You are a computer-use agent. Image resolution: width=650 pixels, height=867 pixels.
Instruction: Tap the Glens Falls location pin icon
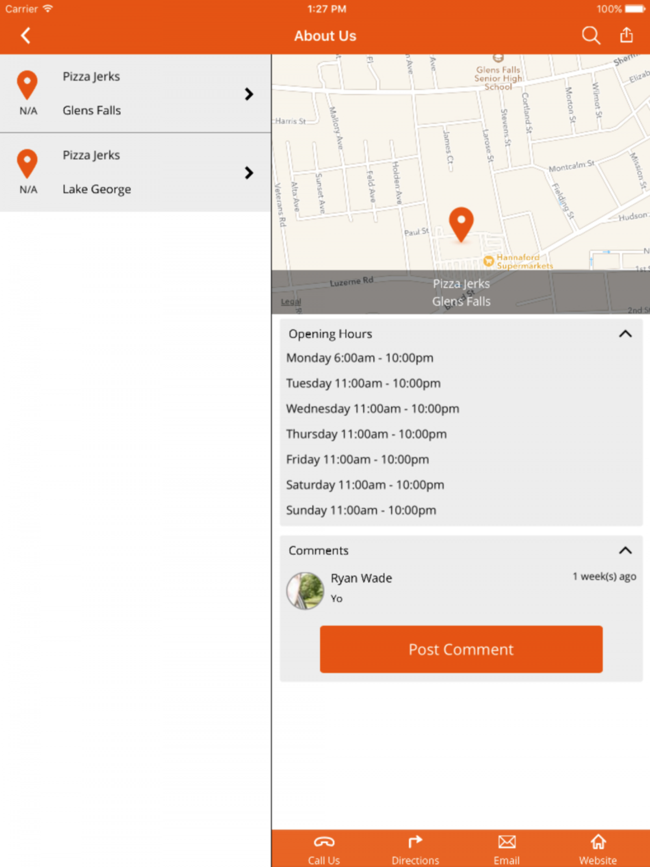27,85
